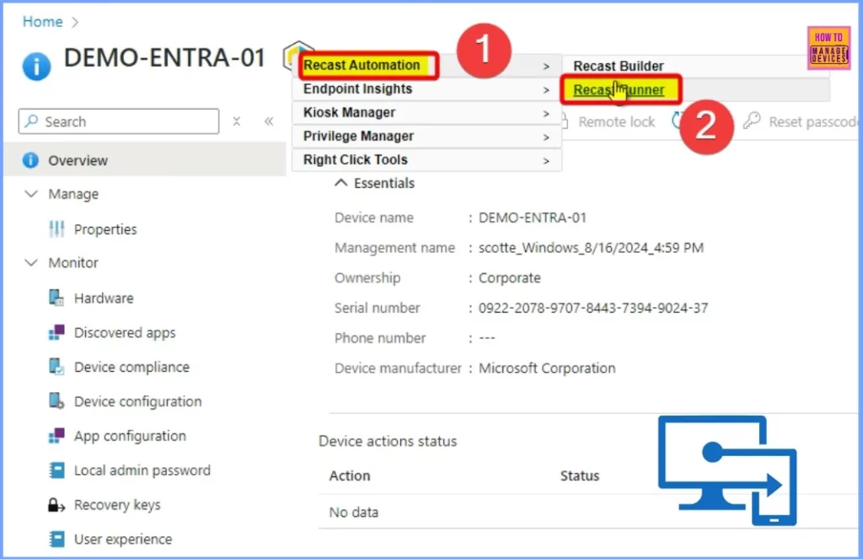Select the serial number value
This screenshot has height=559, width=863.
[593, 308]
